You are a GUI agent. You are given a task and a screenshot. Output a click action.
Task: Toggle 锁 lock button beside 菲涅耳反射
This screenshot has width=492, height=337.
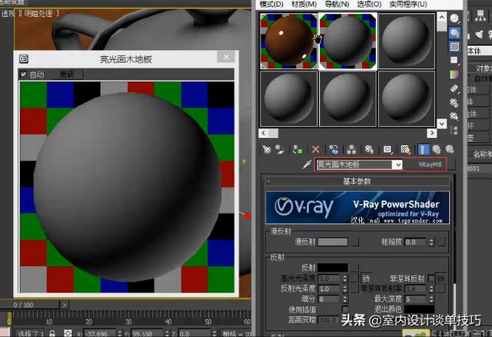[440, 278]
